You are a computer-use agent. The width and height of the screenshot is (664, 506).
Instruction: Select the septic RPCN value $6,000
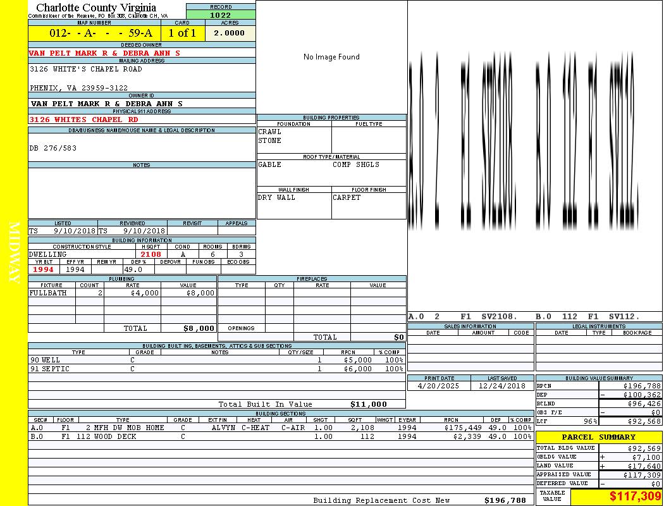[x=358, y=369]
